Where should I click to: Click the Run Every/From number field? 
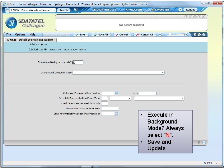[105, 98]
